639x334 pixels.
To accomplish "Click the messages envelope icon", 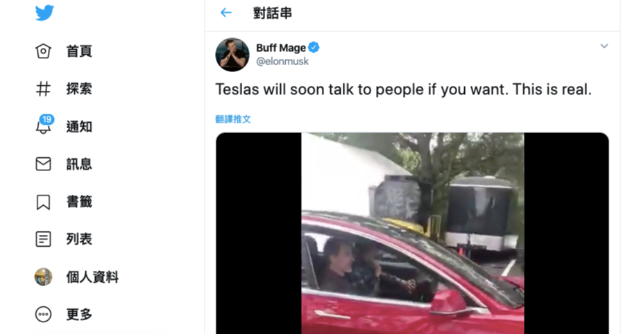I will (x=43, y=164).
